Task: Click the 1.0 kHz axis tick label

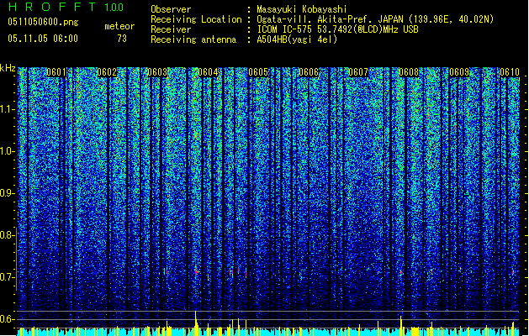Action: point(7,151)
